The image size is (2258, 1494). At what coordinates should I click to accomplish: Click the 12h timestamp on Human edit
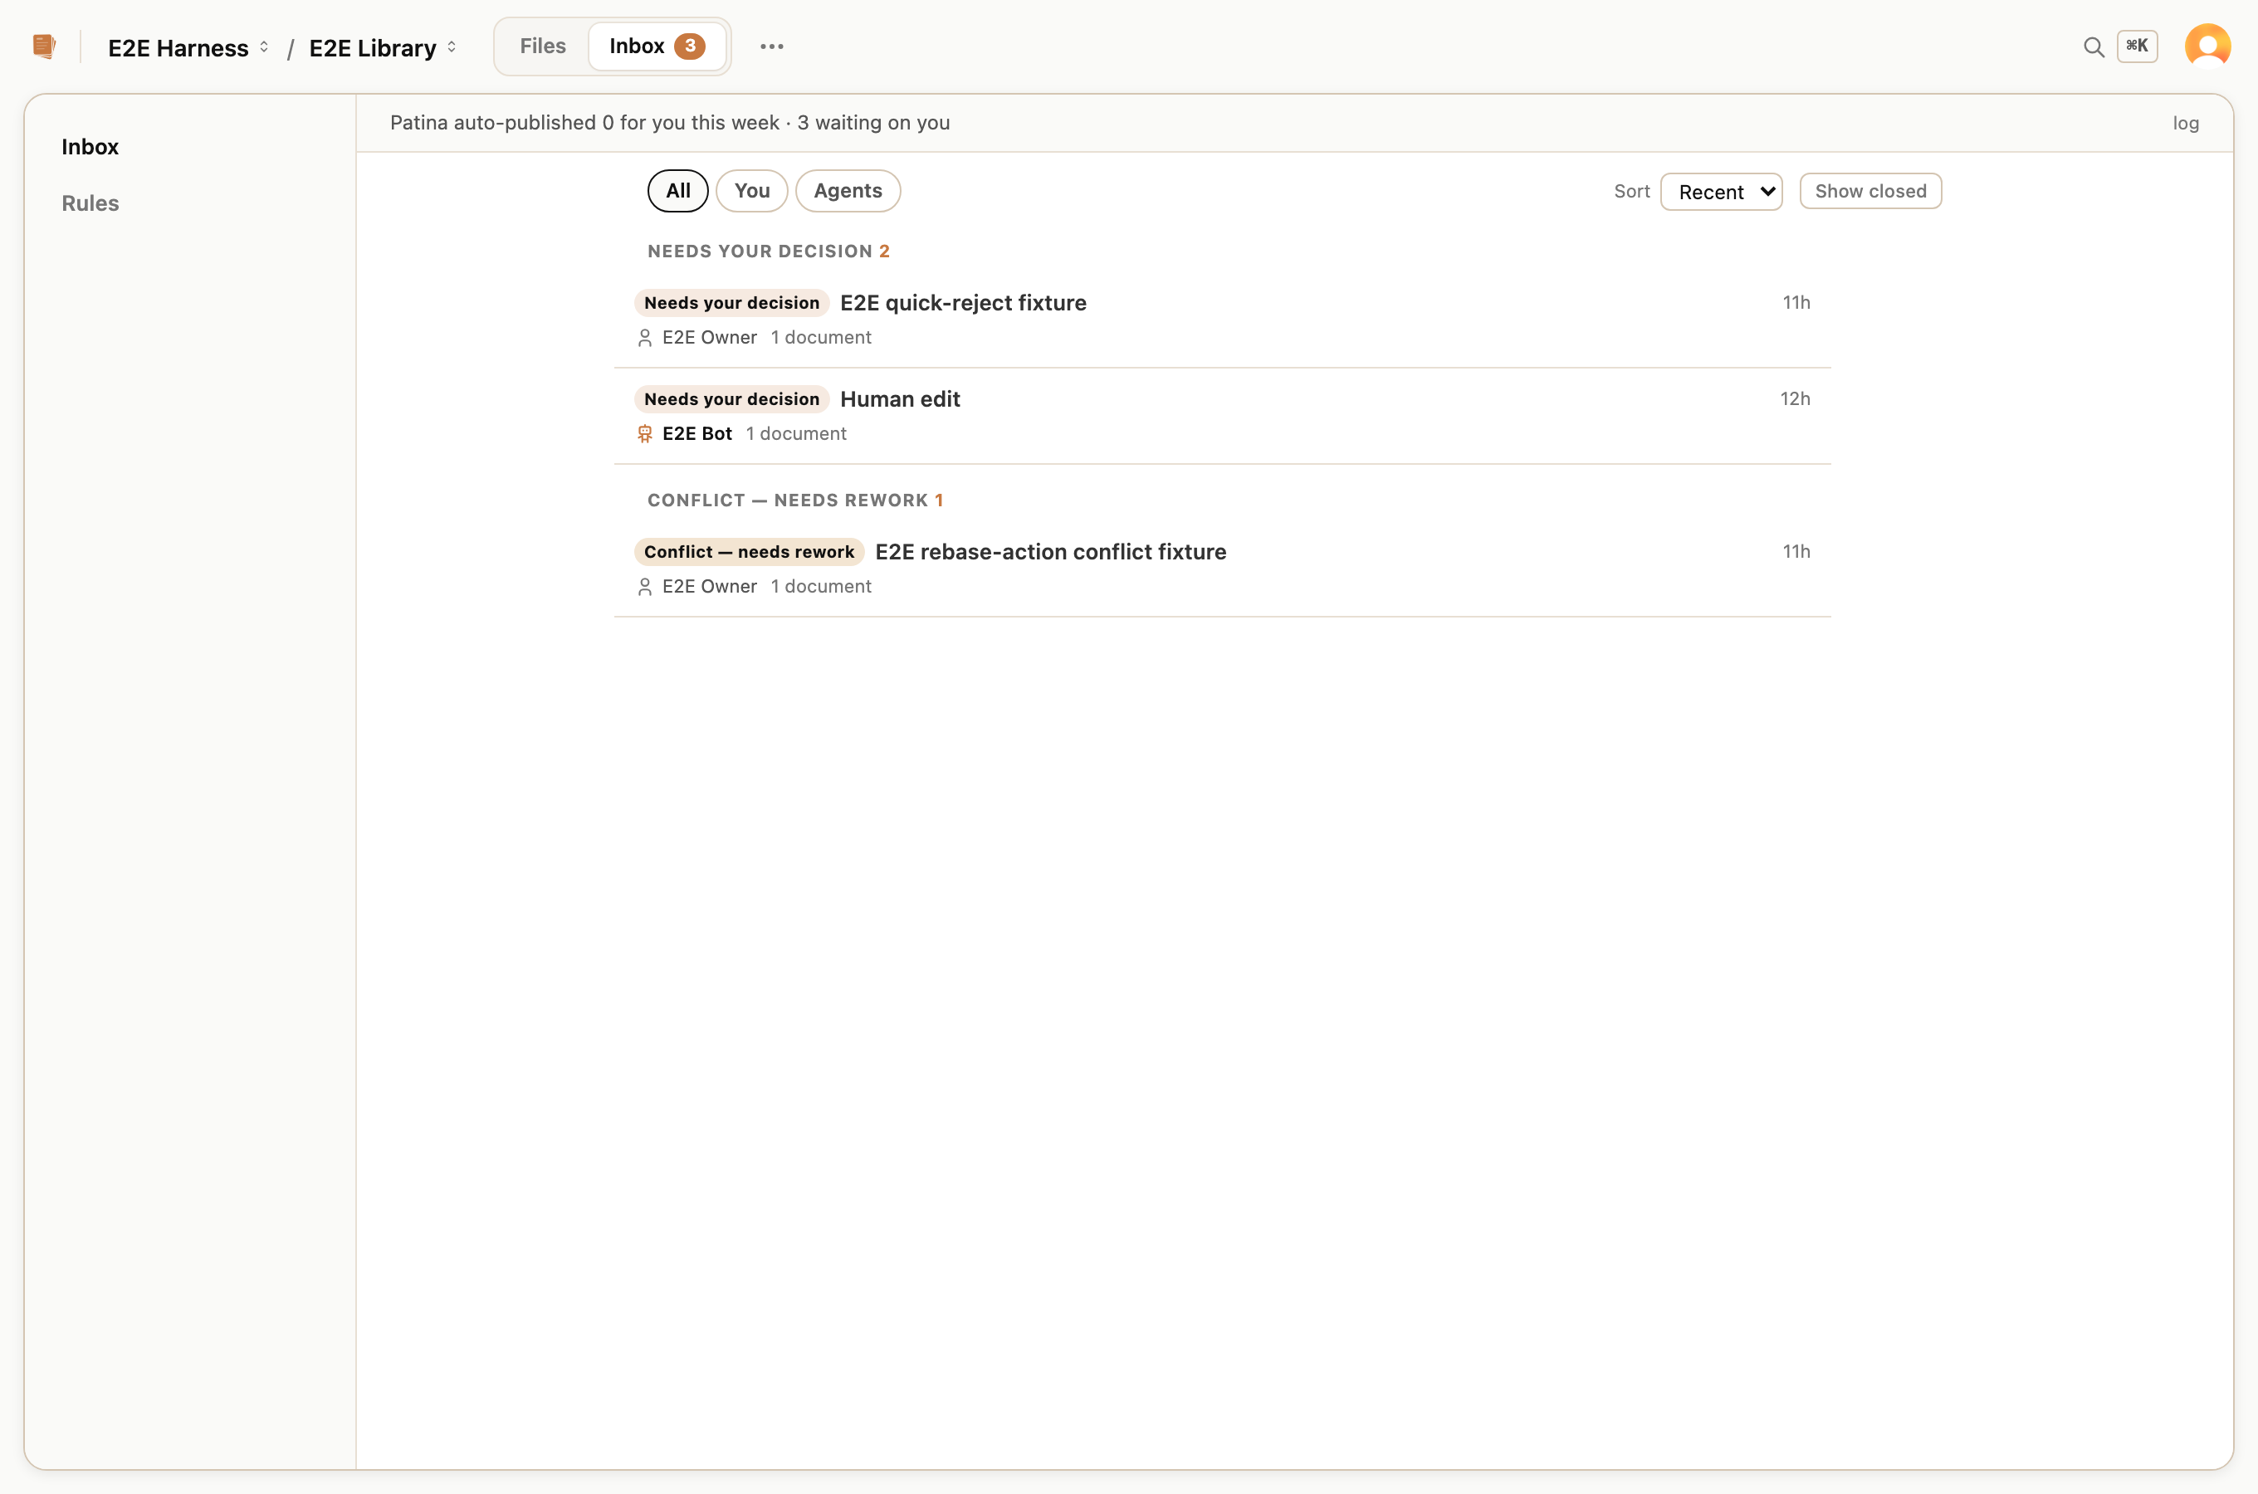[1795, 399]
